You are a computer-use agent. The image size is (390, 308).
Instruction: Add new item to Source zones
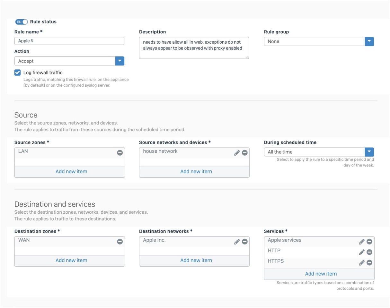pos(71,171)
